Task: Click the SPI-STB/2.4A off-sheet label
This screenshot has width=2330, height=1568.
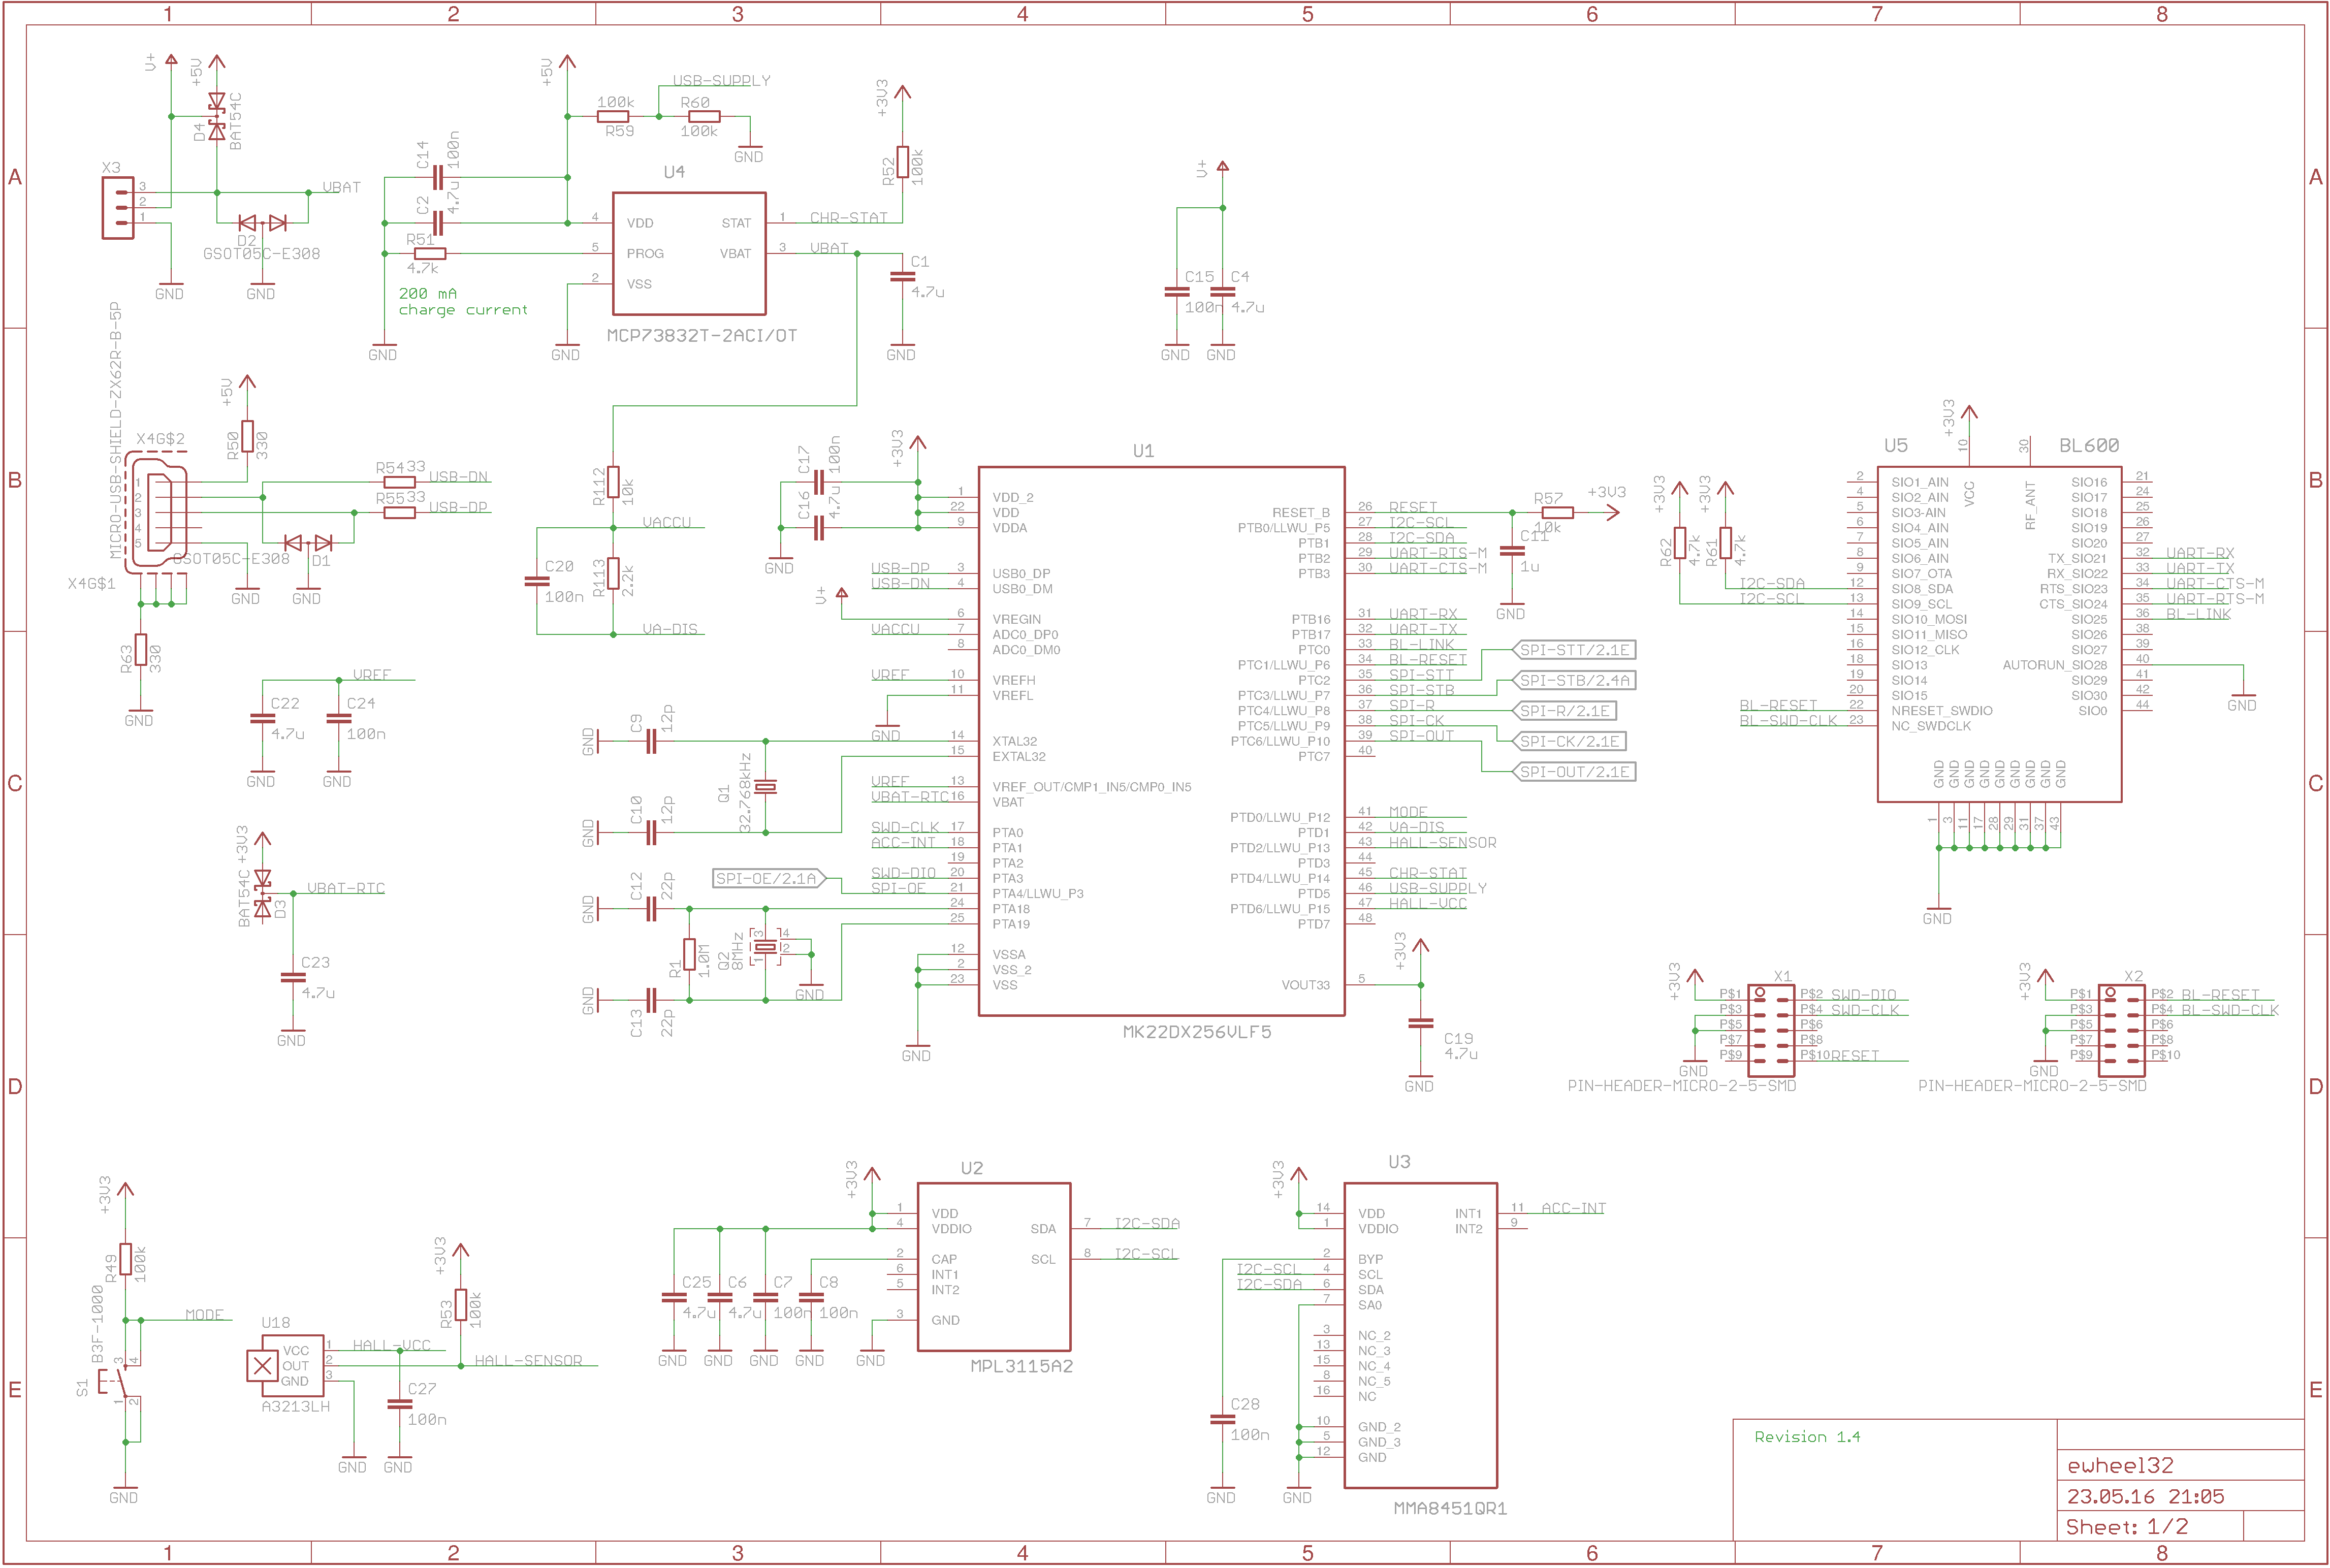Action: 1574,681
